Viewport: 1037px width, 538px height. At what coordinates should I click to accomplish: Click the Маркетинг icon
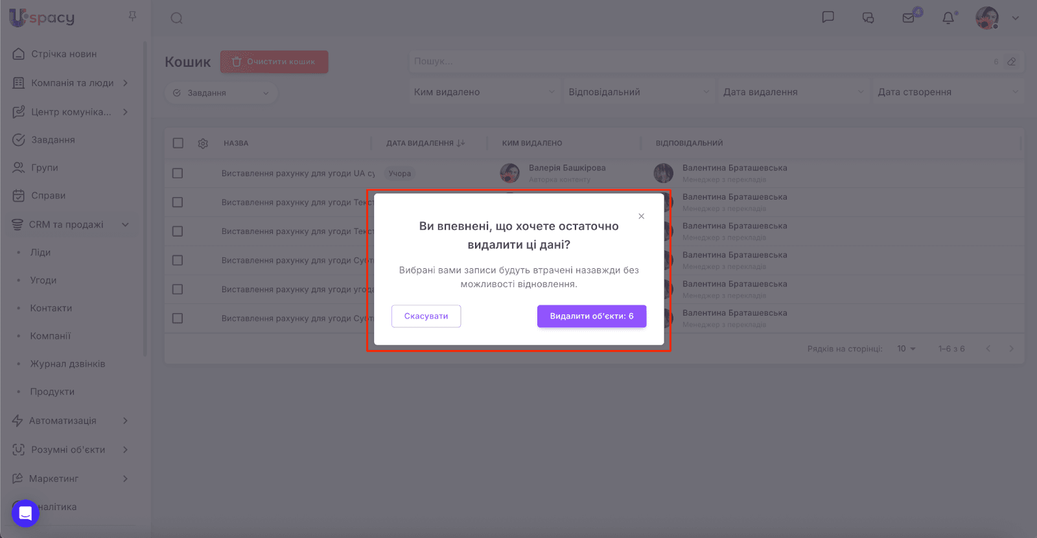17,479
